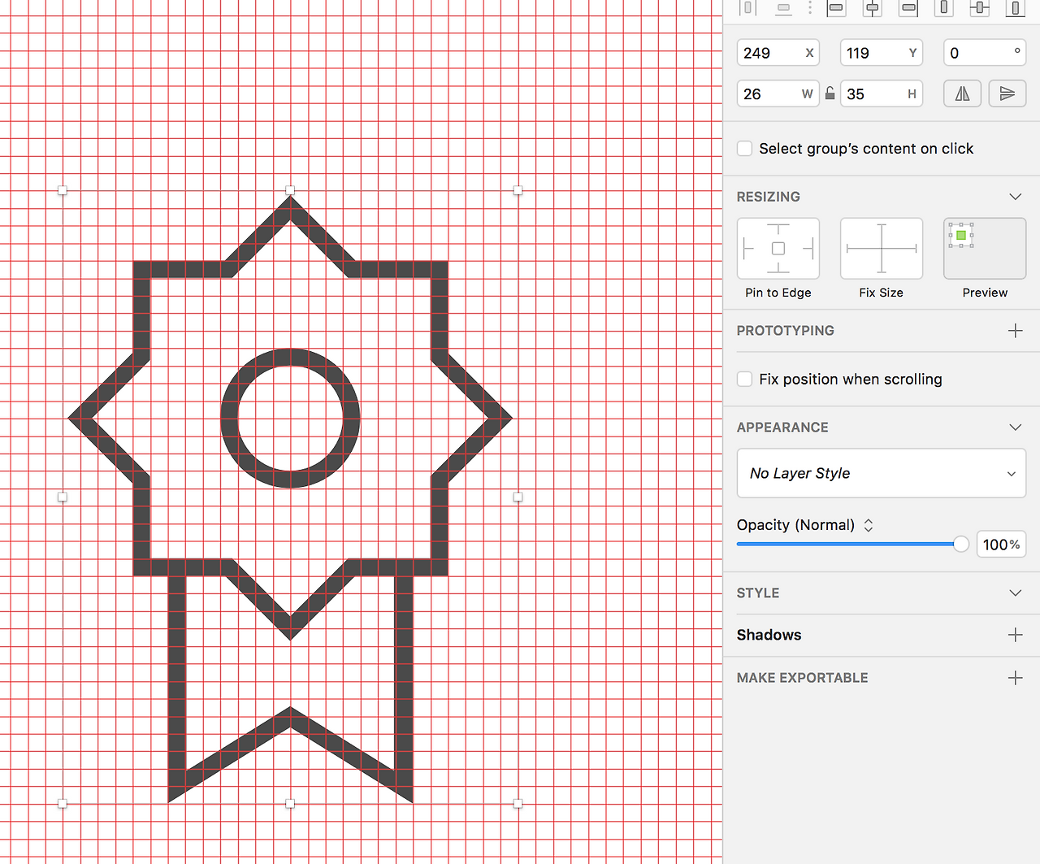Enable Fix position when scrolling
The image size is (1040, 864).
click(744, 380)
